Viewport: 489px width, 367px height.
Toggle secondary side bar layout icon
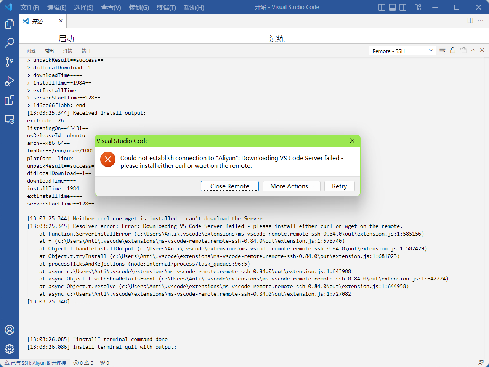pyautogui.click(x=403, y=7)
